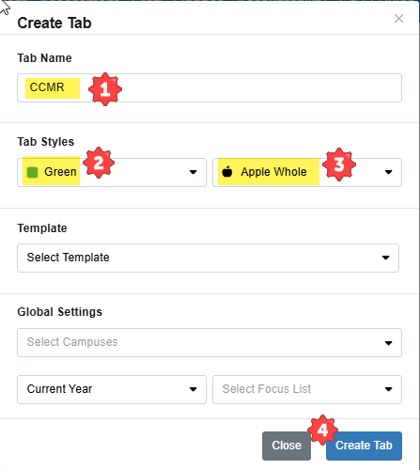The width and height of the screenshot is (420, 470).
Task: Click the red step 3 badge
Action: pyautogui.click(x=339, y=164)
